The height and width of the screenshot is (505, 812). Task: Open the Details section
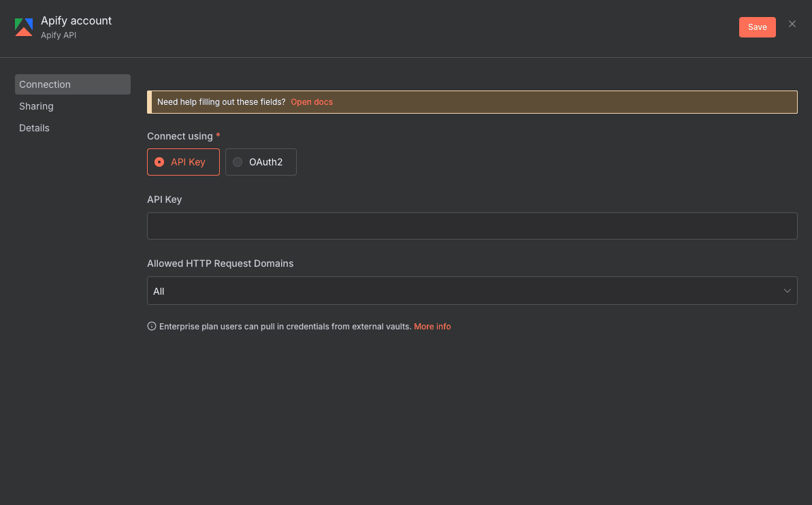point(34,128)
